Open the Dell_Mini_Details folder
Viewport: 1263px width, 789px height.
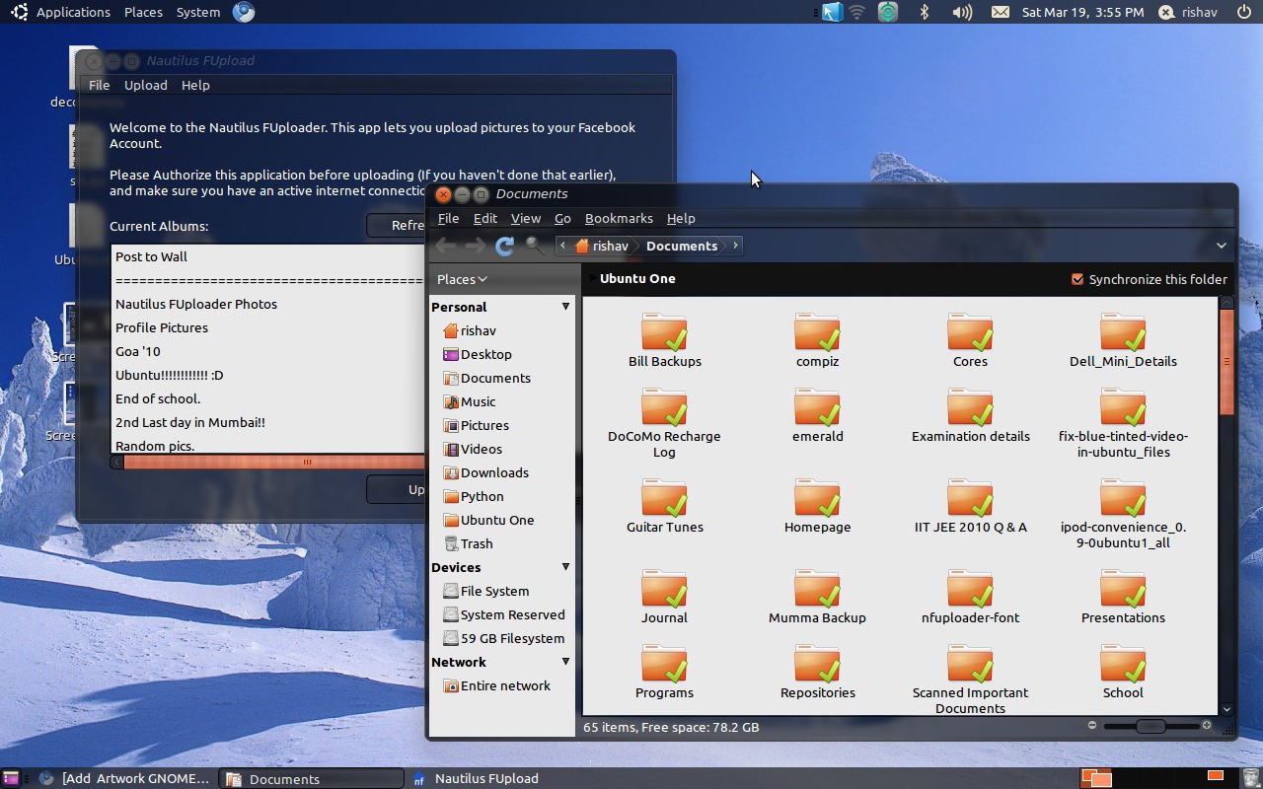tap(1123, 340)
